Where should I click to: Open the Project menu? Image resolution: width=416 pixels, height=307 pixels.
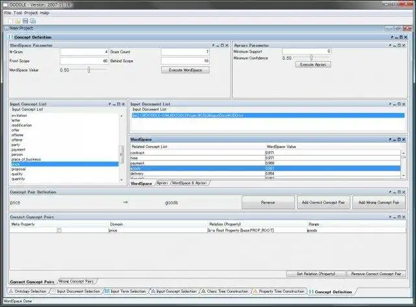tap(31, 13)
